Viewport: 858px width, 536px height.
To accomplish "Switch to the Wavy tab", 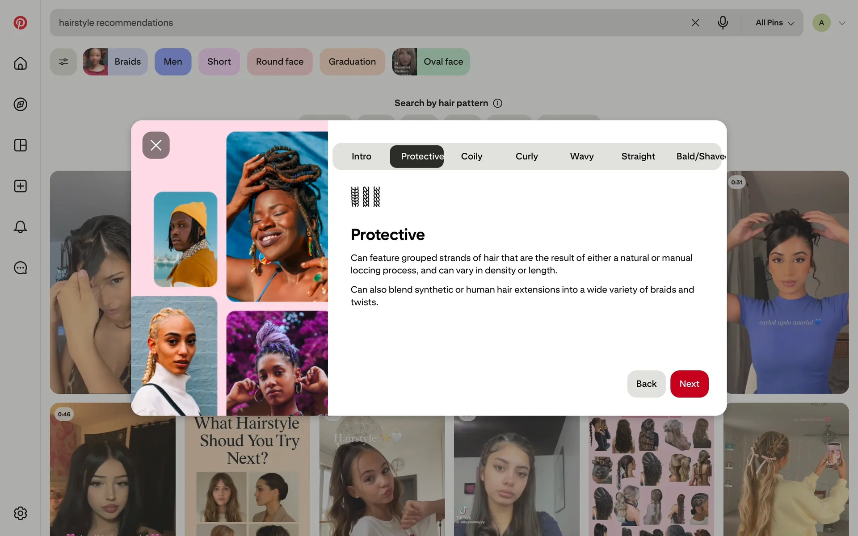I will click(x=581, y=156).
